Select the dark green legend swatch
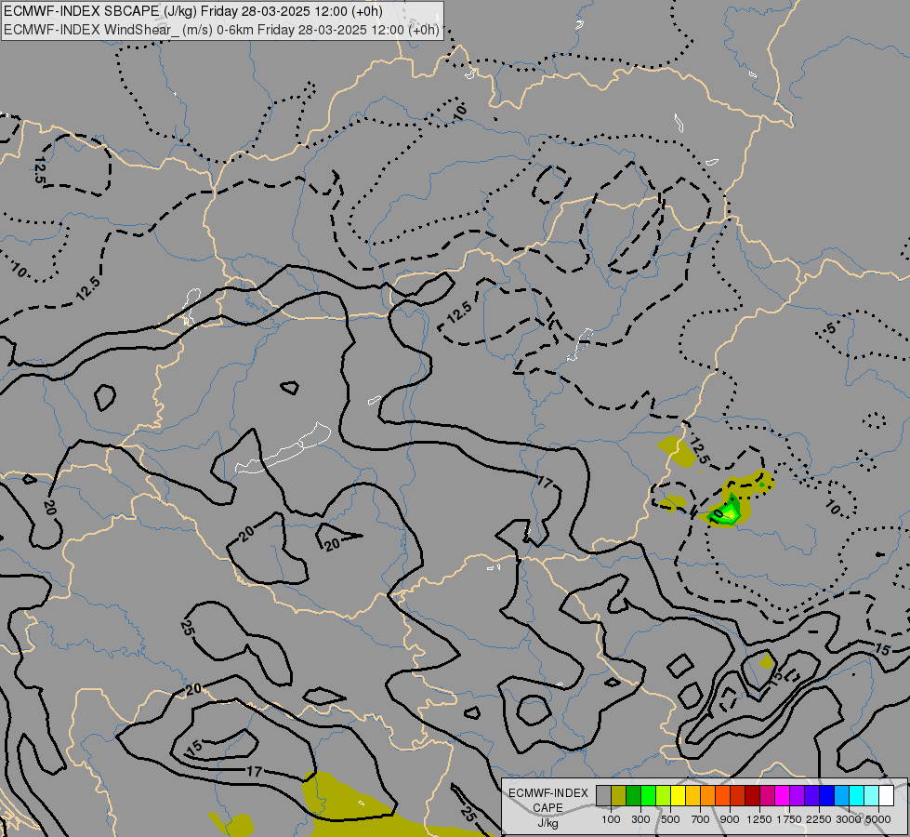Viewport: 910px width, 837px height. tap(633, 796)
